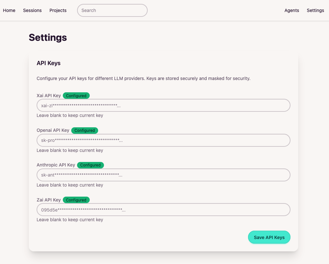Image resolution: width=329 pixels, height=264 pixels.
Task: Focus the Xai API Key field
Action: click(x=164, y=106)
